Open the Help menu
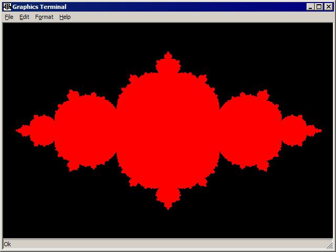Image resolution: width=336 pixels, height=252 pixels. coord(65,17)
